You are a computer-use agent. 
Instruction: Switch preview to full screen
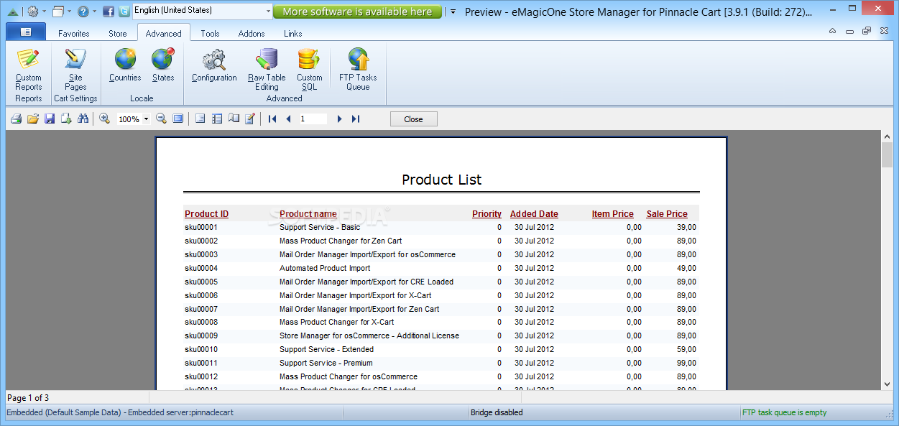click(x=178, y=119)
